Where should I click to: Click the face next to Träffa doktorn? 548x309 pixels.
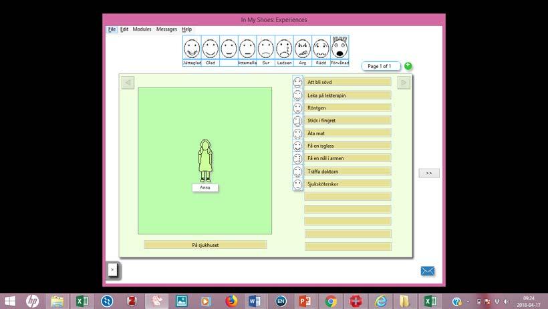(x=297, y=172)
